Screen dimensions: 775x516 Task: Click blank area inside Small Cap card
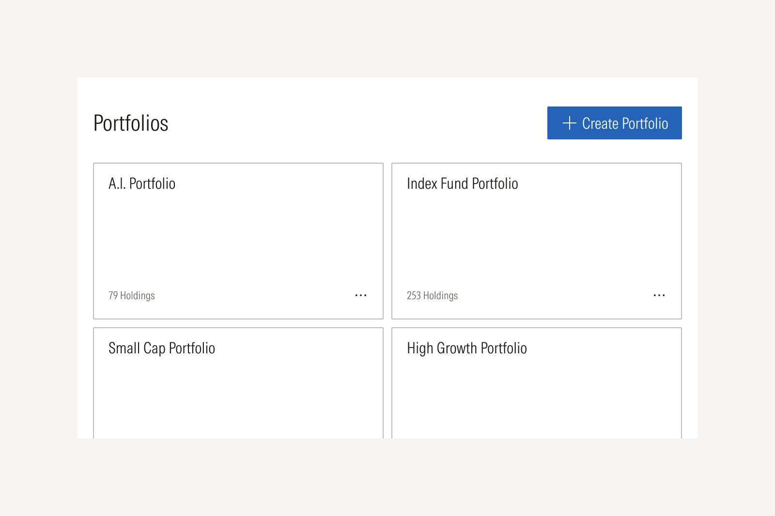[237, 397]
